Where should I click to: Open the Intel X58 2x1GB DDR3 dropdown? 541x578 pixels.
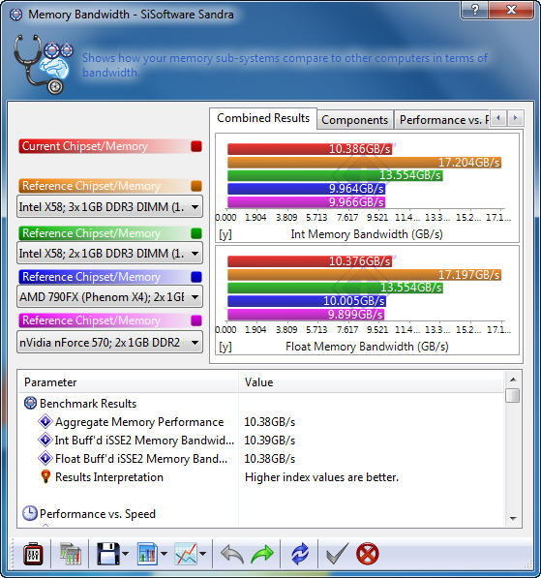pos(109,254)
